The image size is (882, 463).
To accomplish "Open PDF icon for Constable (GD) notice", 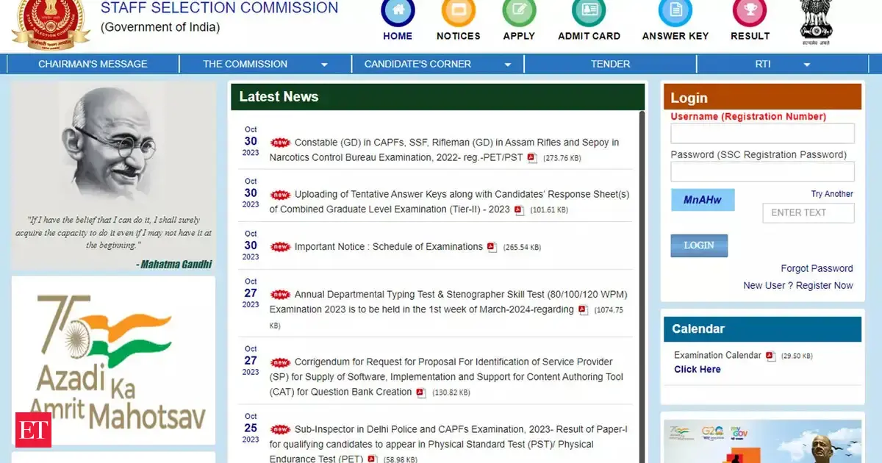I will [532, 158].
